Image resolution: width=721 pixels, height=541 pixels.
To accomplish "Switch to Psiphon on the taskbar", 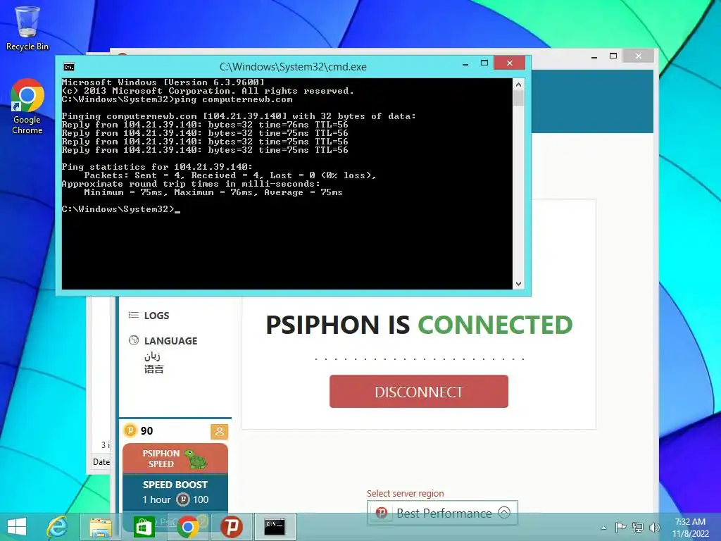I will (231, 527).
